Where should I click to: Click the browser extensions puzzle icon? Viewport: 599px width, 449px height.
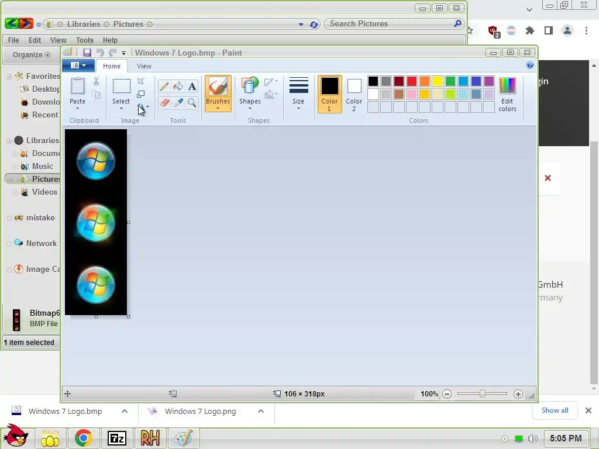[x=530, y=30]
